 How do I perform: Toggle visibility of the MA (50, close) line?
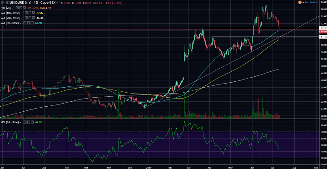coord(25,23)
